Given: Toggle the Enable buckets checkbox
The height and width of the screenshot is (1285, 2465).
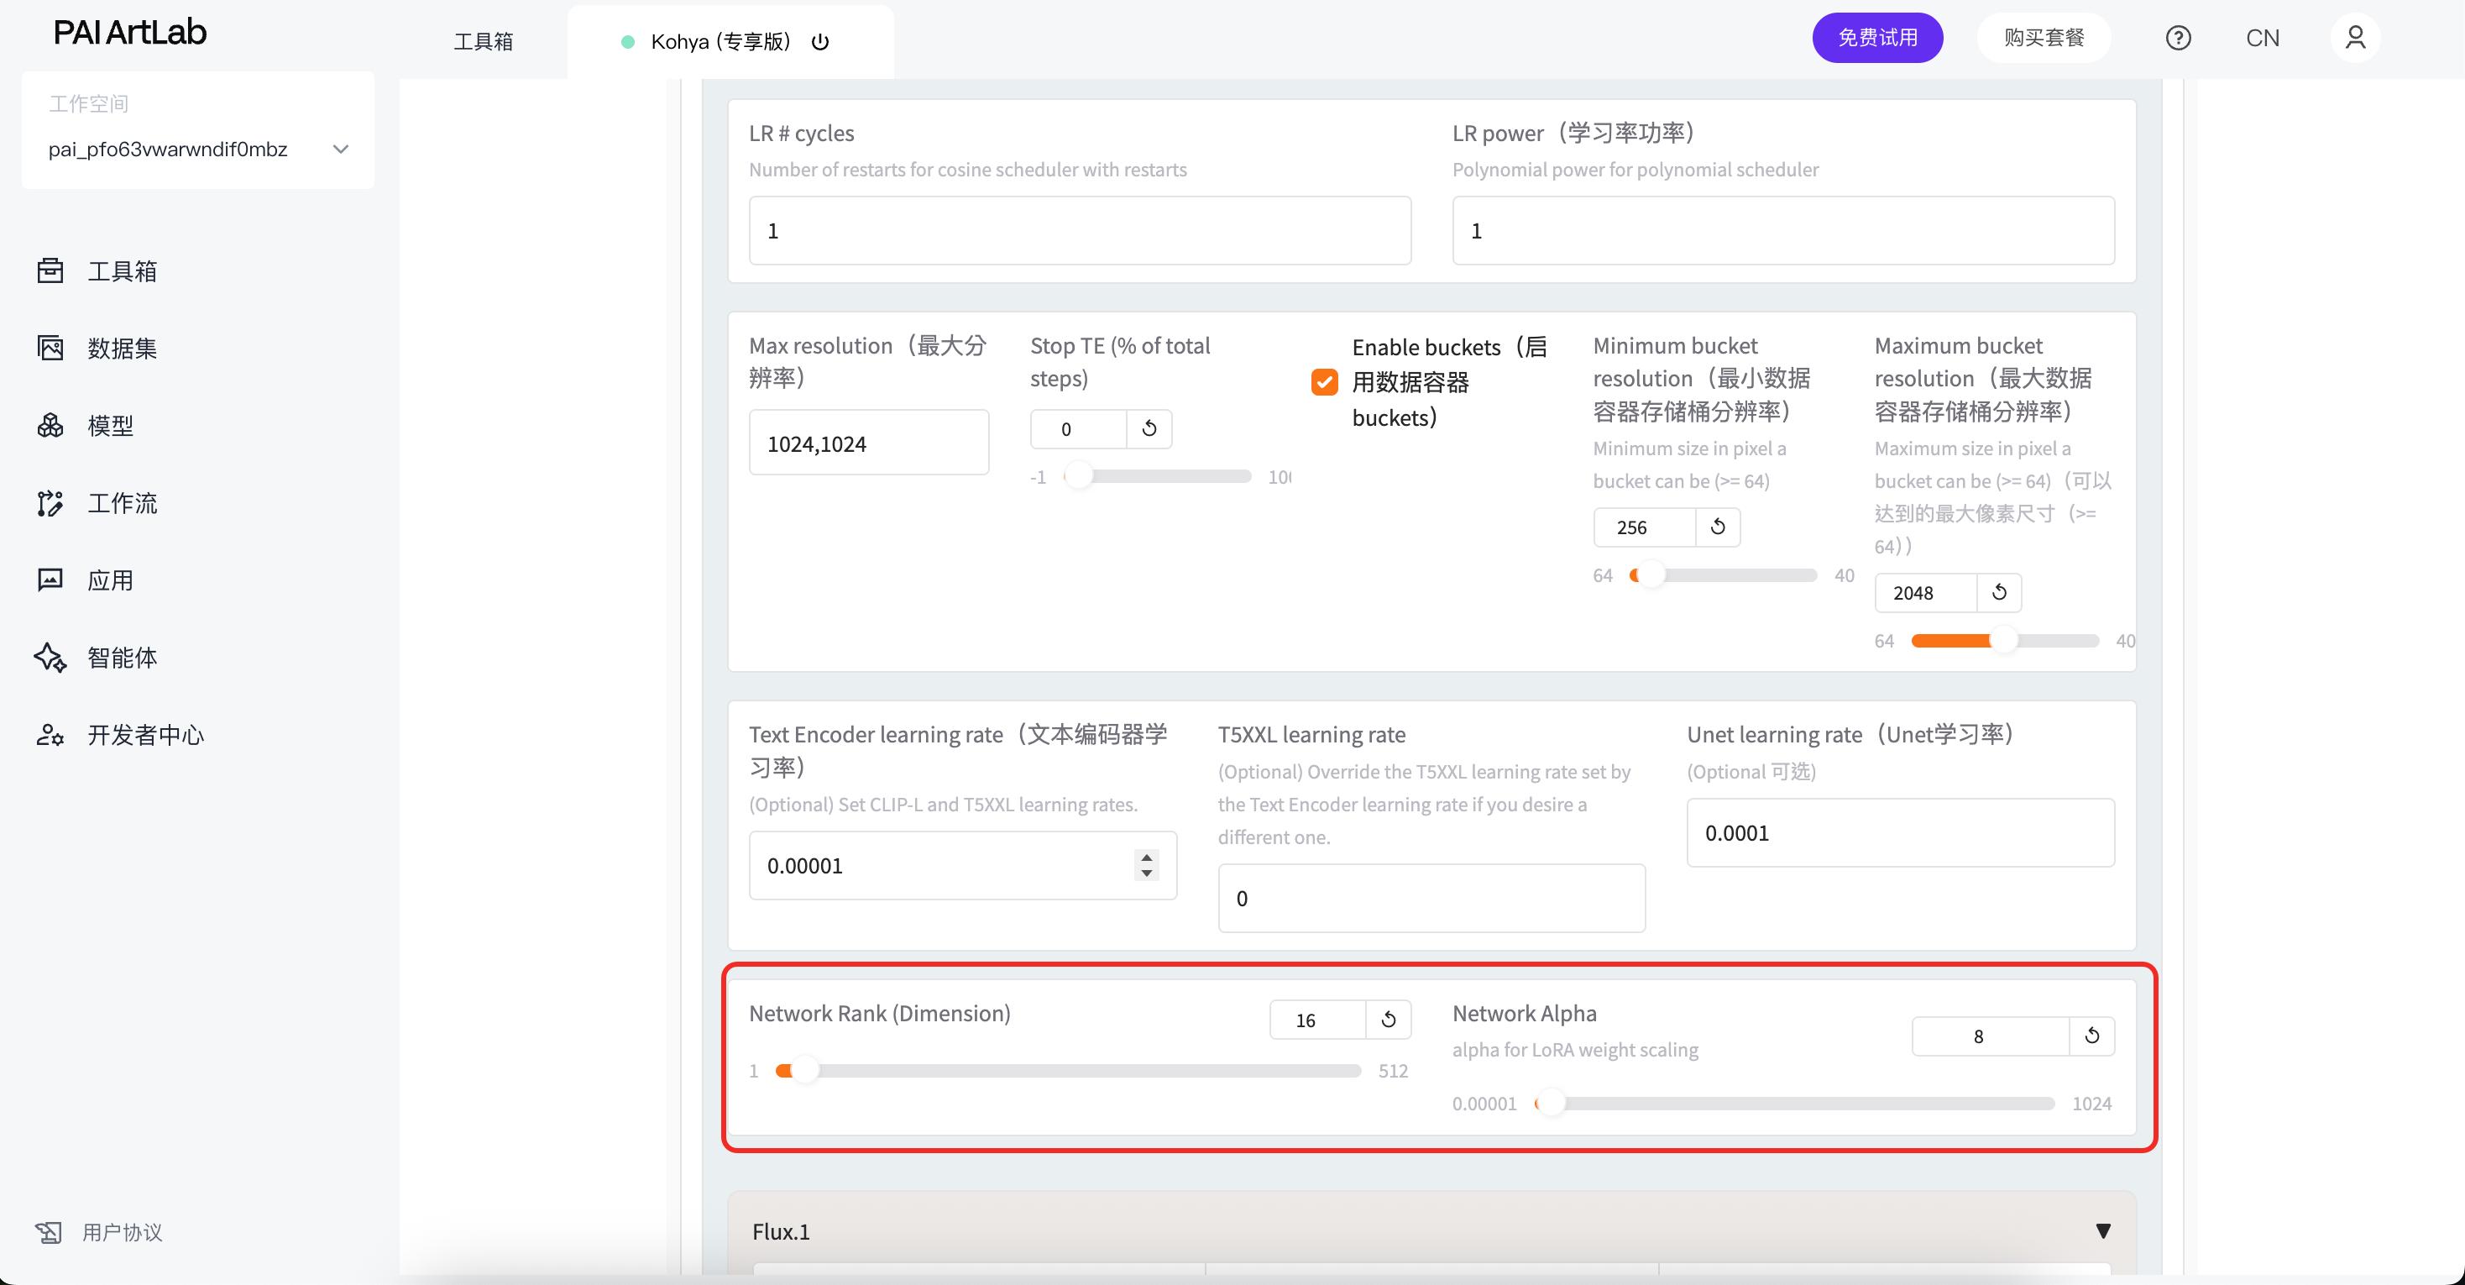Looking at the screenshot, I should 1324,382.
